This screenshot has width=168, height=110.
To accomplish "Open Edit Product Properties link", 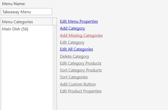I will point(81,91).
